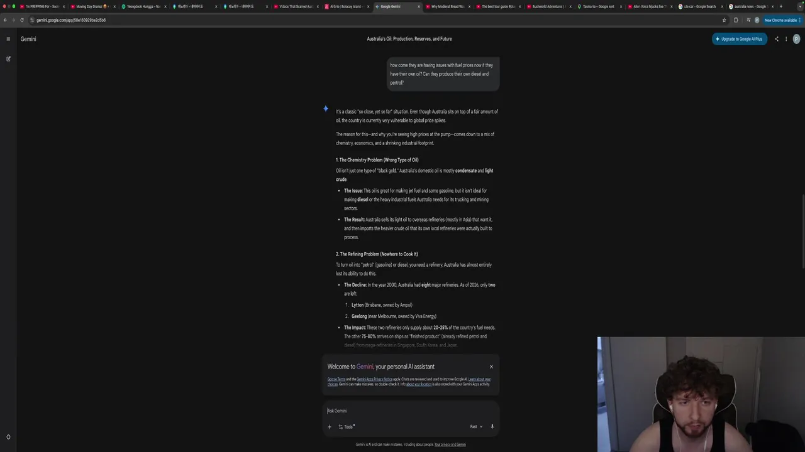Activate the microphone voice input

tap(492, 427)
